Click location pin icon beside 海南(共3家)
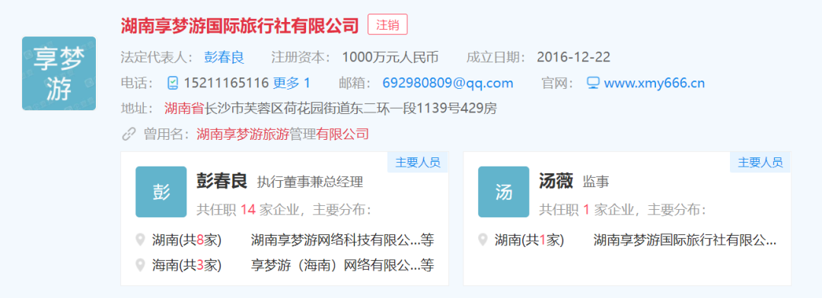 click(140, 265)
